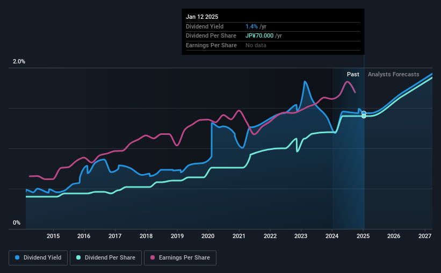Click the Analysts Forecasts label

pyautogui.click(x=394, y=74)
